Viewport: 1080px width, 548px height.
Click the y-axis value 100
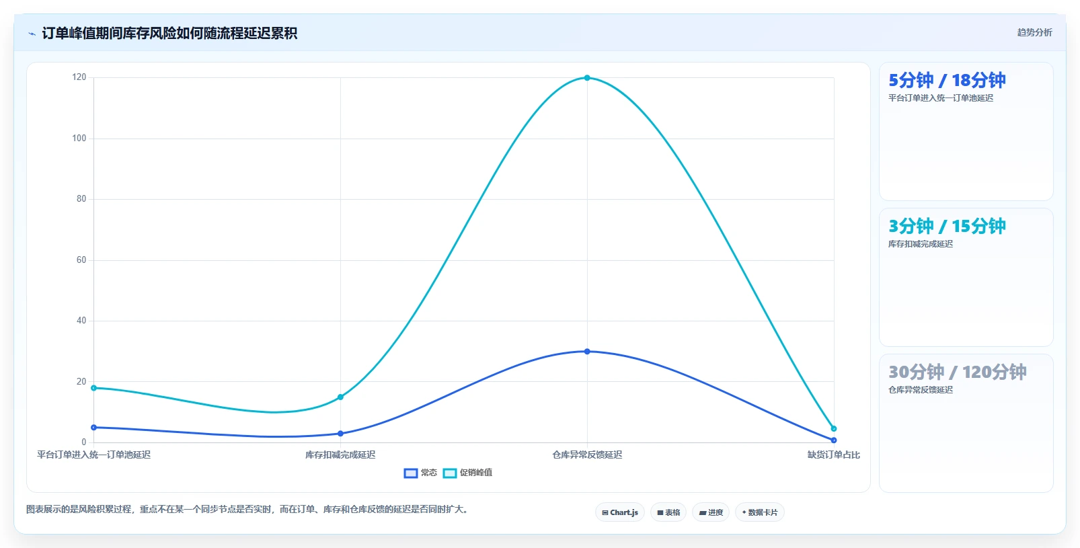[79, 139]
